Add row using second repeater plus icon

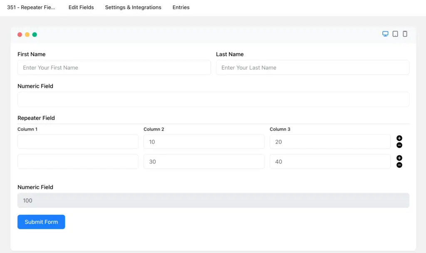pyautogui.click(x=399, y=158)
